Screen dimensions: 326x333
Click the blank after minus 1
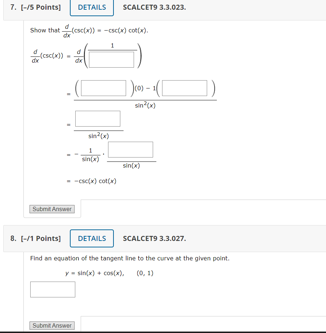click(184, 88)
